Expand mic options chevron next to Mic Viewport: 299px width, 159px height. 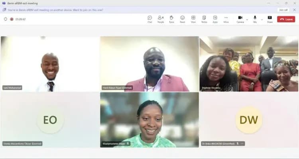262,20
